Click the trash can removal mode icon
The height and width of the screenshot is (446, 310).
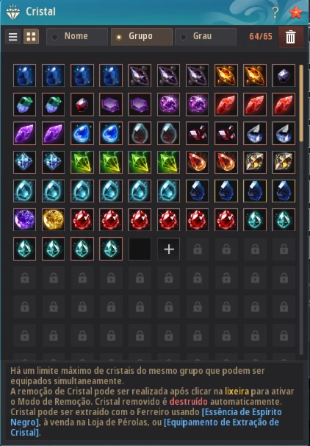tap(290, 37)
